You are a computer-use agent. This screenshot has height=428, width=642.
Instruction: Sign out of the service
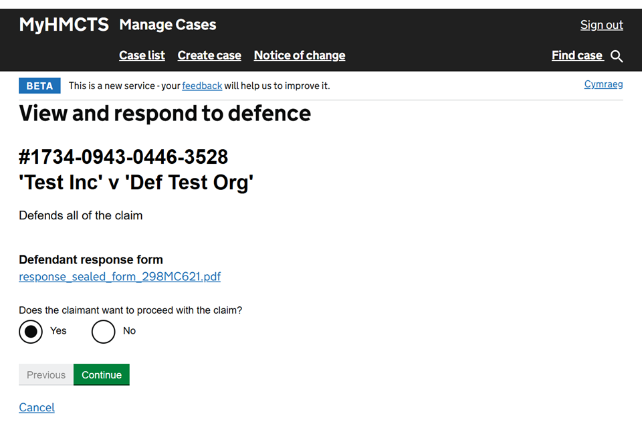click(x=601, y=25)
